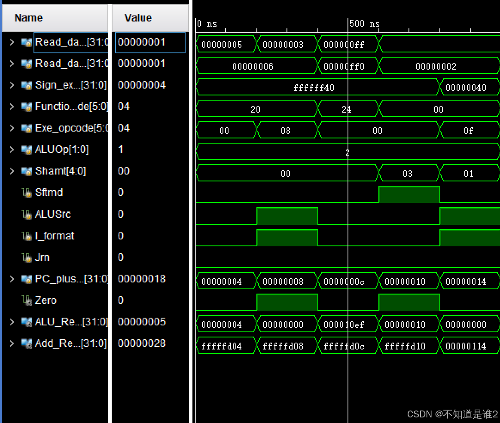Expand the Shamt[4:0] bus
This screenshot has width=500, height=423.
pyautogui.click(x=11, y=171)
